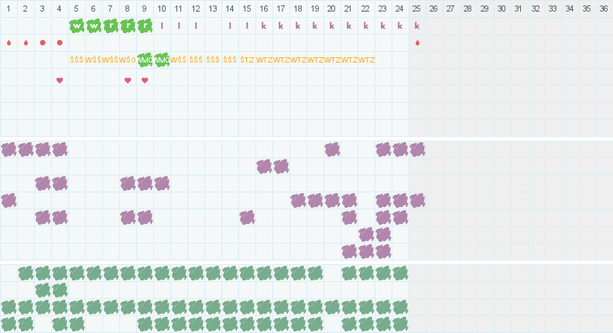Select the day 1 column header
Viewport: 613px width, 333px height.
(x=9, y=8)
